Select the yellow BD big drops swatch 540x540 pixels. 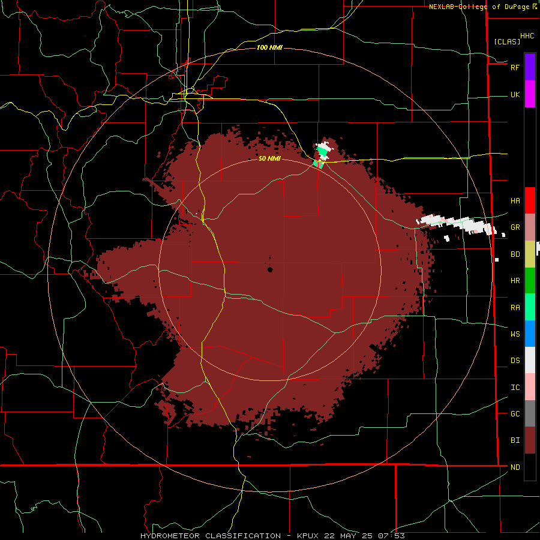coord(530,254)
